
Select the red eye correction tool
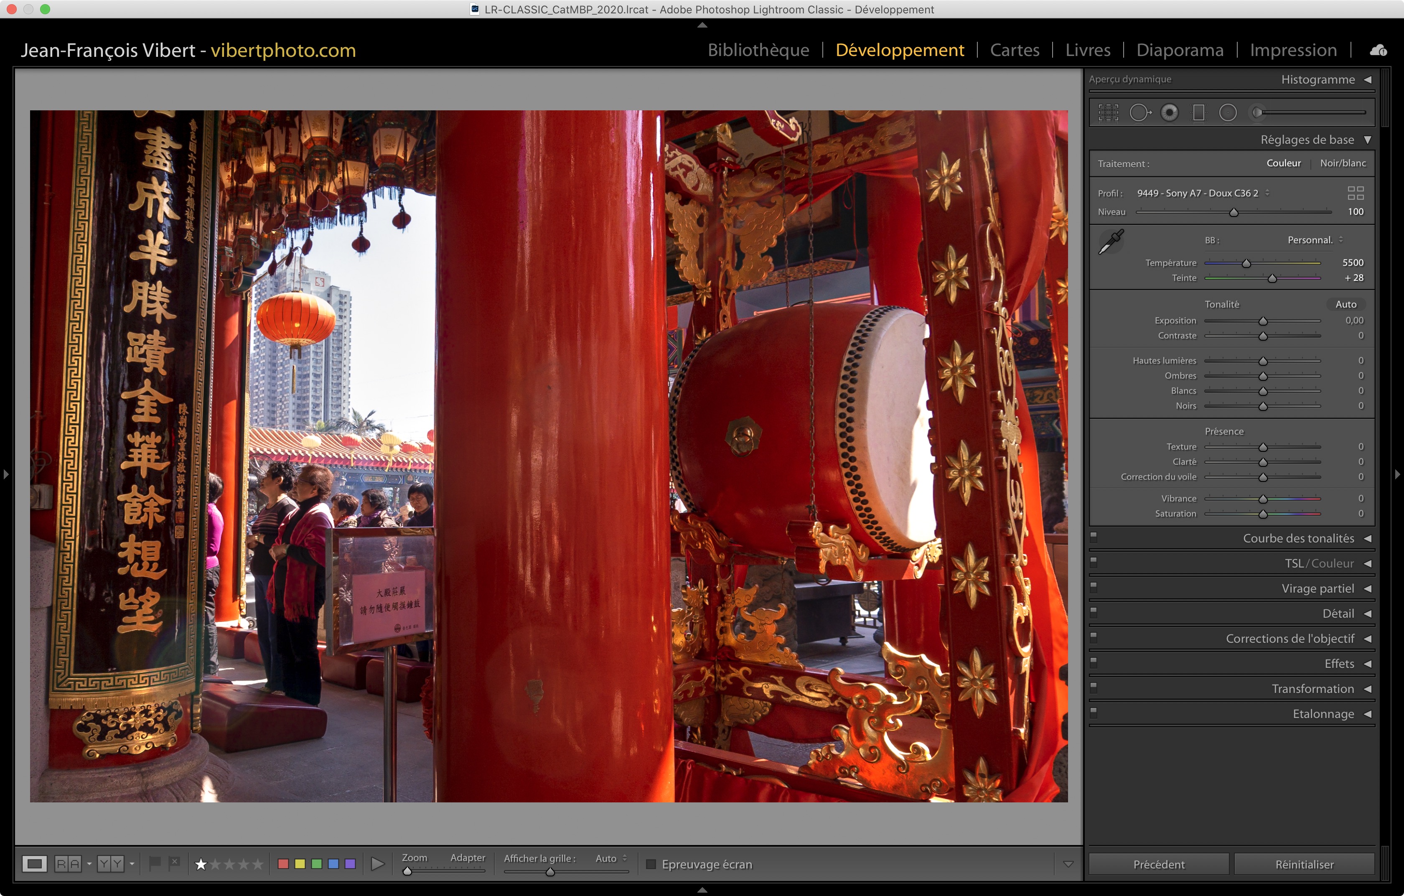click(1169, 112)
